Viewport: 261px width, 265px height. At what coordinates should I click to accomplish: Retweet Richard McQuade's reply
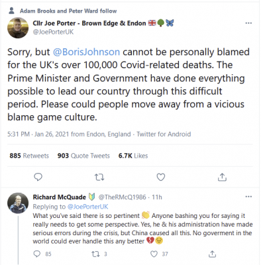coord(95,254)
